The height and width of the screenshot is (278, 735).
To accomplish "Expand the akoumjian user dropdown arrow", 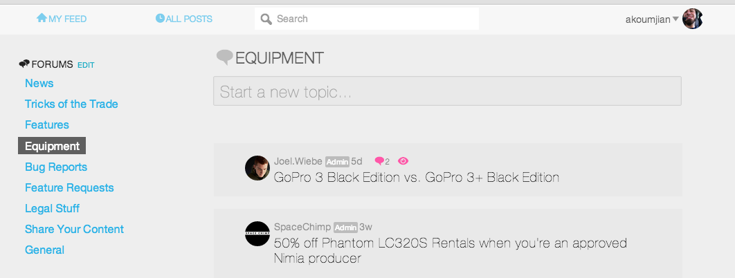I will [675, 19].
